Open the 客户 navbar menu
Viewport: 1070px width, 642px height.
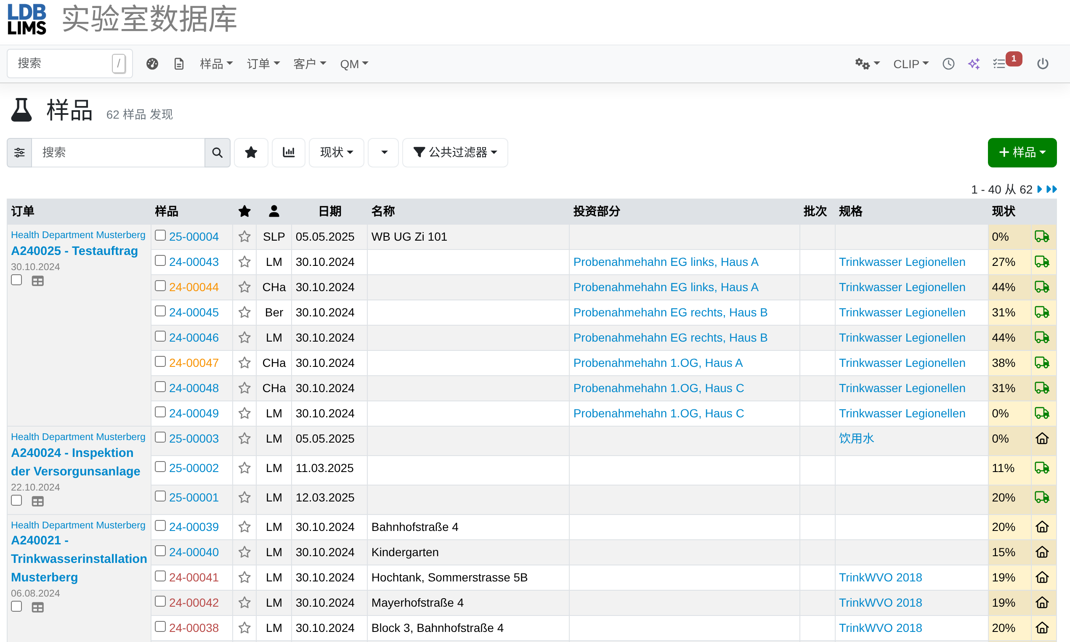point(309,64)
